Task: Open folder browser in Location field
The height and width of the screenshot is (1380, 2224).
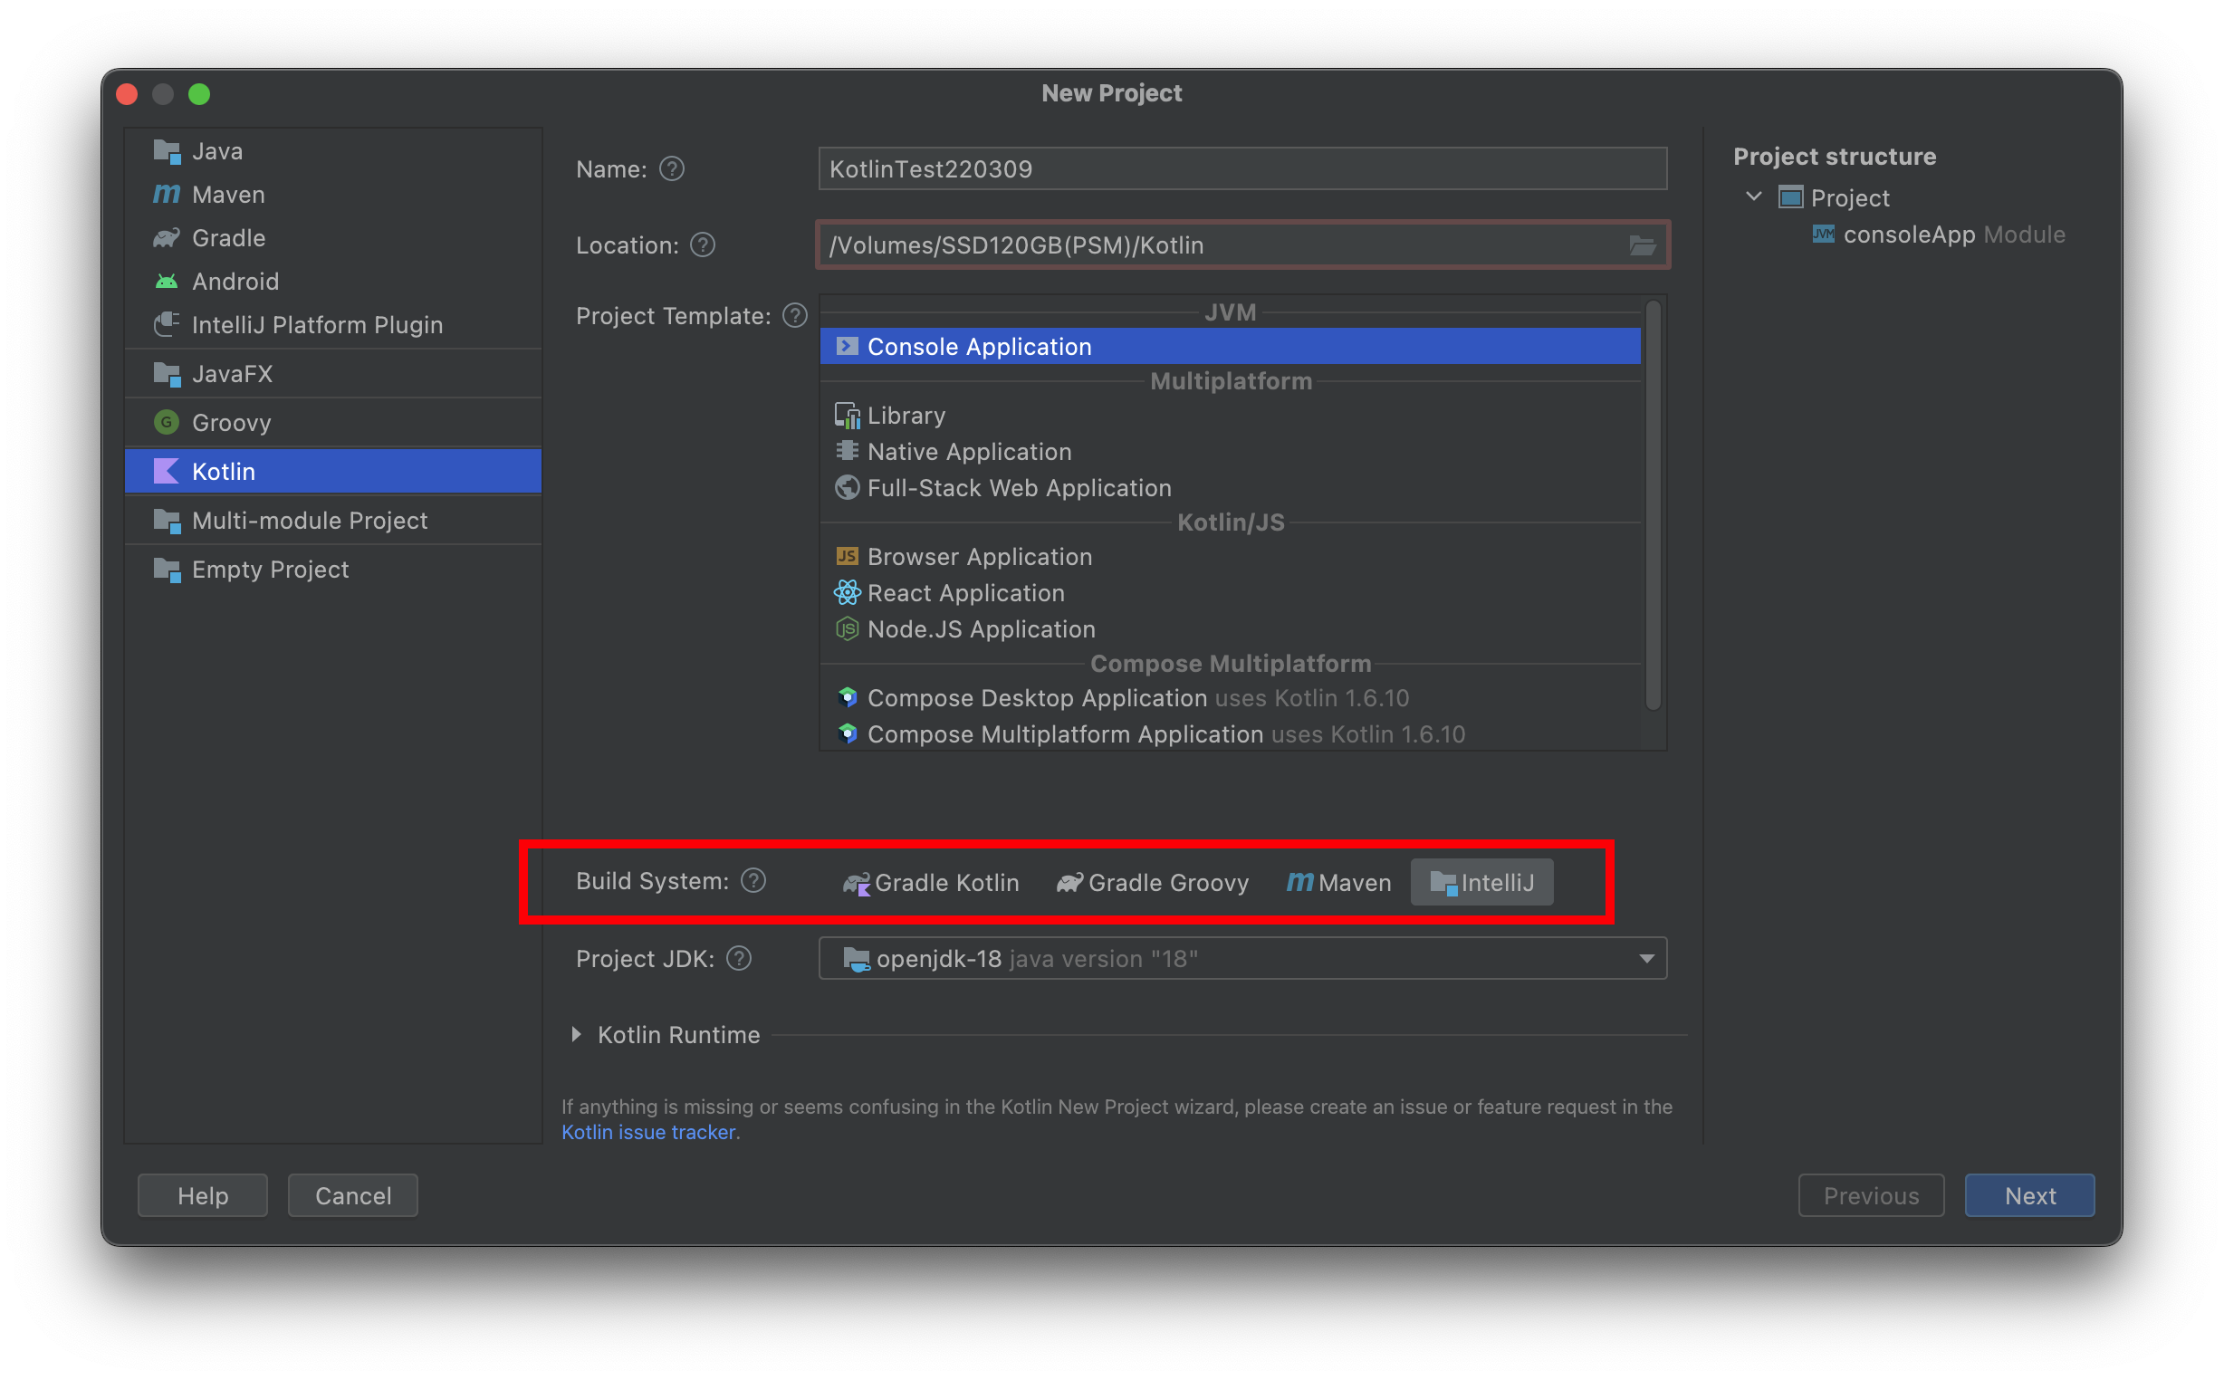Action: click(x=1642, y=244)
